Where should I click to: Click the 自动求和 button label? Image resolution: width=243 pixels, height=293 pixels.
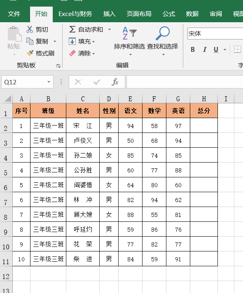coord(91,30)
